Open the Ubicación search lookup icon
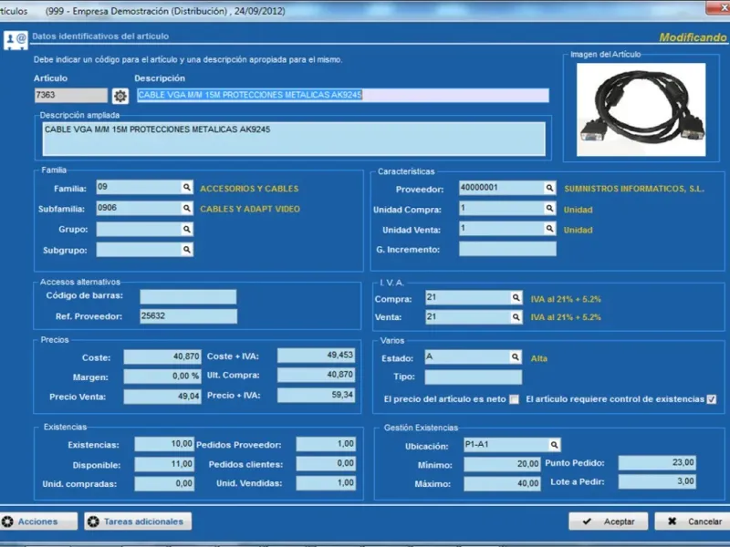The width and height of the screenshot is (730, 547). coord(554,445)
